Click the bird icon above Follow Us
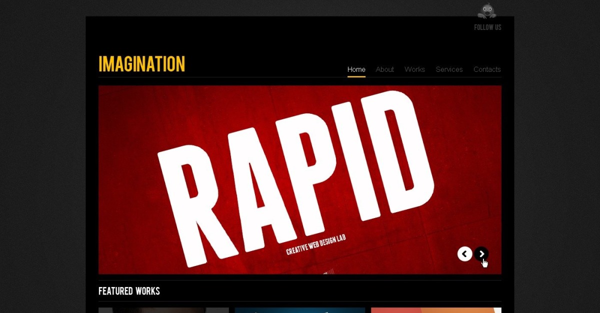 pos(486,11)
